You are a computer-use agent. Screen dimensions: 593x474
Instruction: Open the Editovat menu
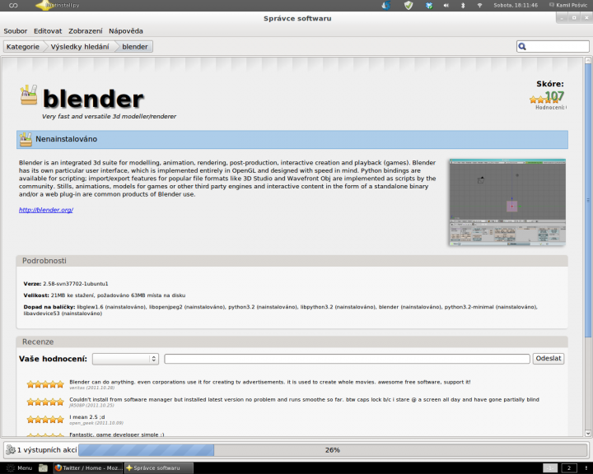48,31
